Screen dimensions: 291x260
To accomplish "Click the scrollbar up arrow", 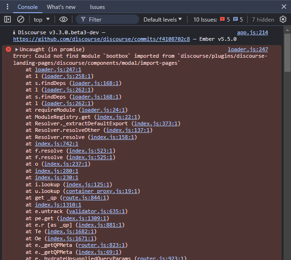I will click(x=287, y=30).
